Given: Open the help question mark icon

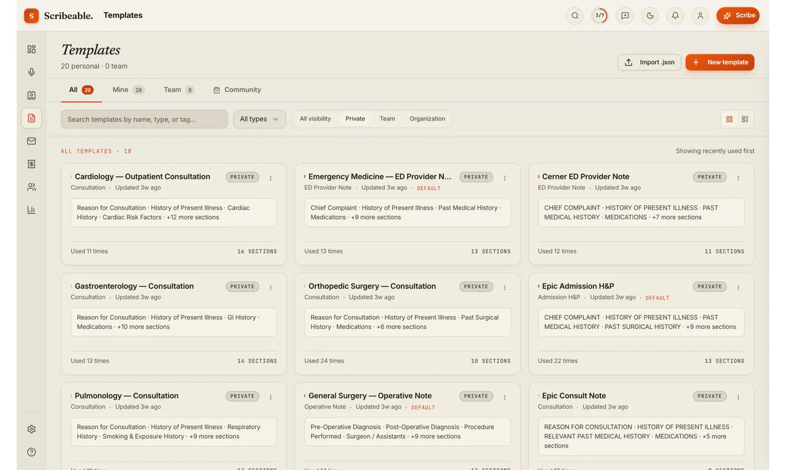Looking at the screenshot, I should pos(32,452).
